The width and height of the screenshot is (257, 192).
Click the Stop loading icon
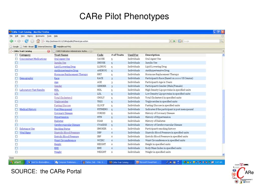click(x=32, y=41)
